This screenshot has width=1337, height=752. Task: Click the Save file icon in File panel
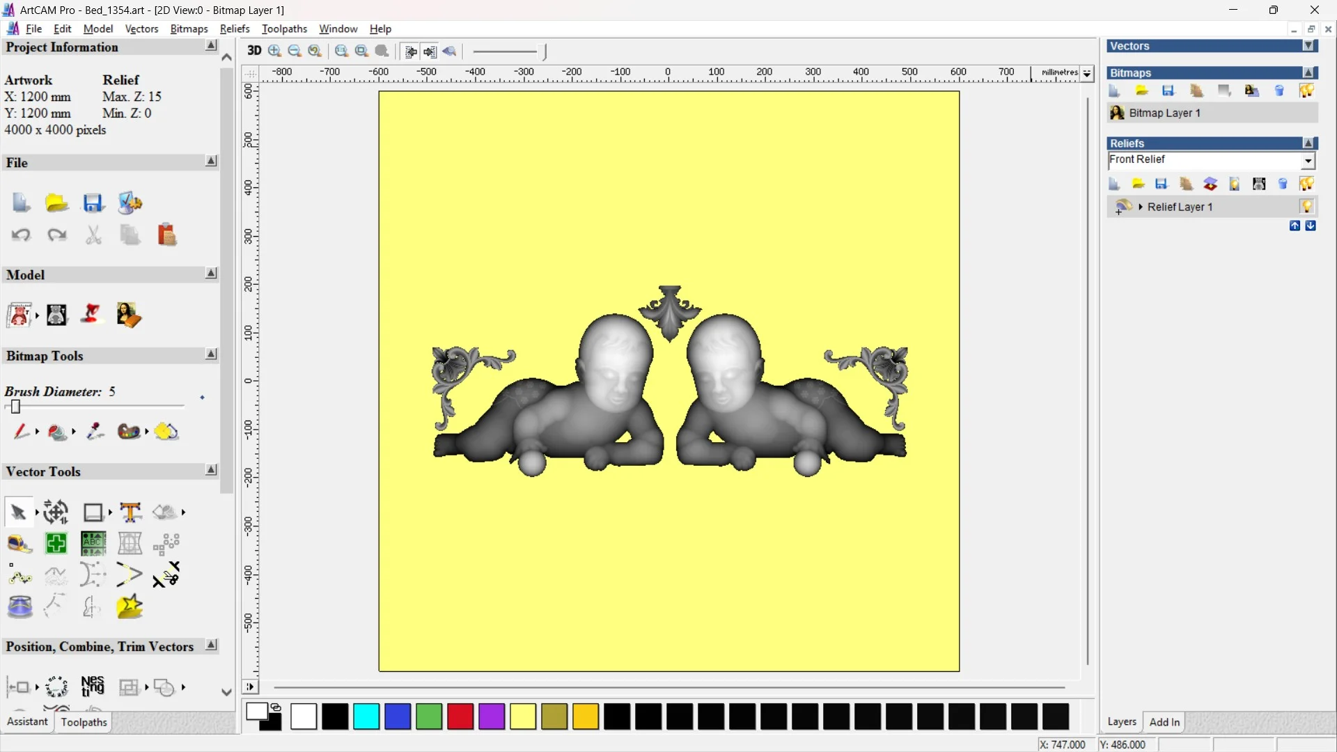(93, 203)
